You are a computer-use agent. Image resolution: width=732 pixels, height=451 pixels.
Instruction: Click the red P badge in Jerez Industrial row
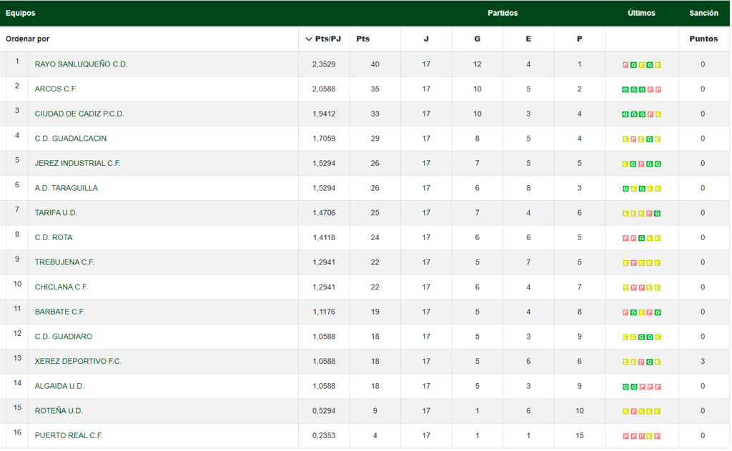(x=642, y=164)
